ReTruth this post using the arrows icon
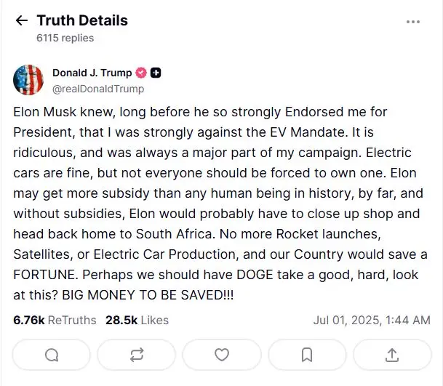The height and width of the screenshot is (386, 443). pos(137,355)
